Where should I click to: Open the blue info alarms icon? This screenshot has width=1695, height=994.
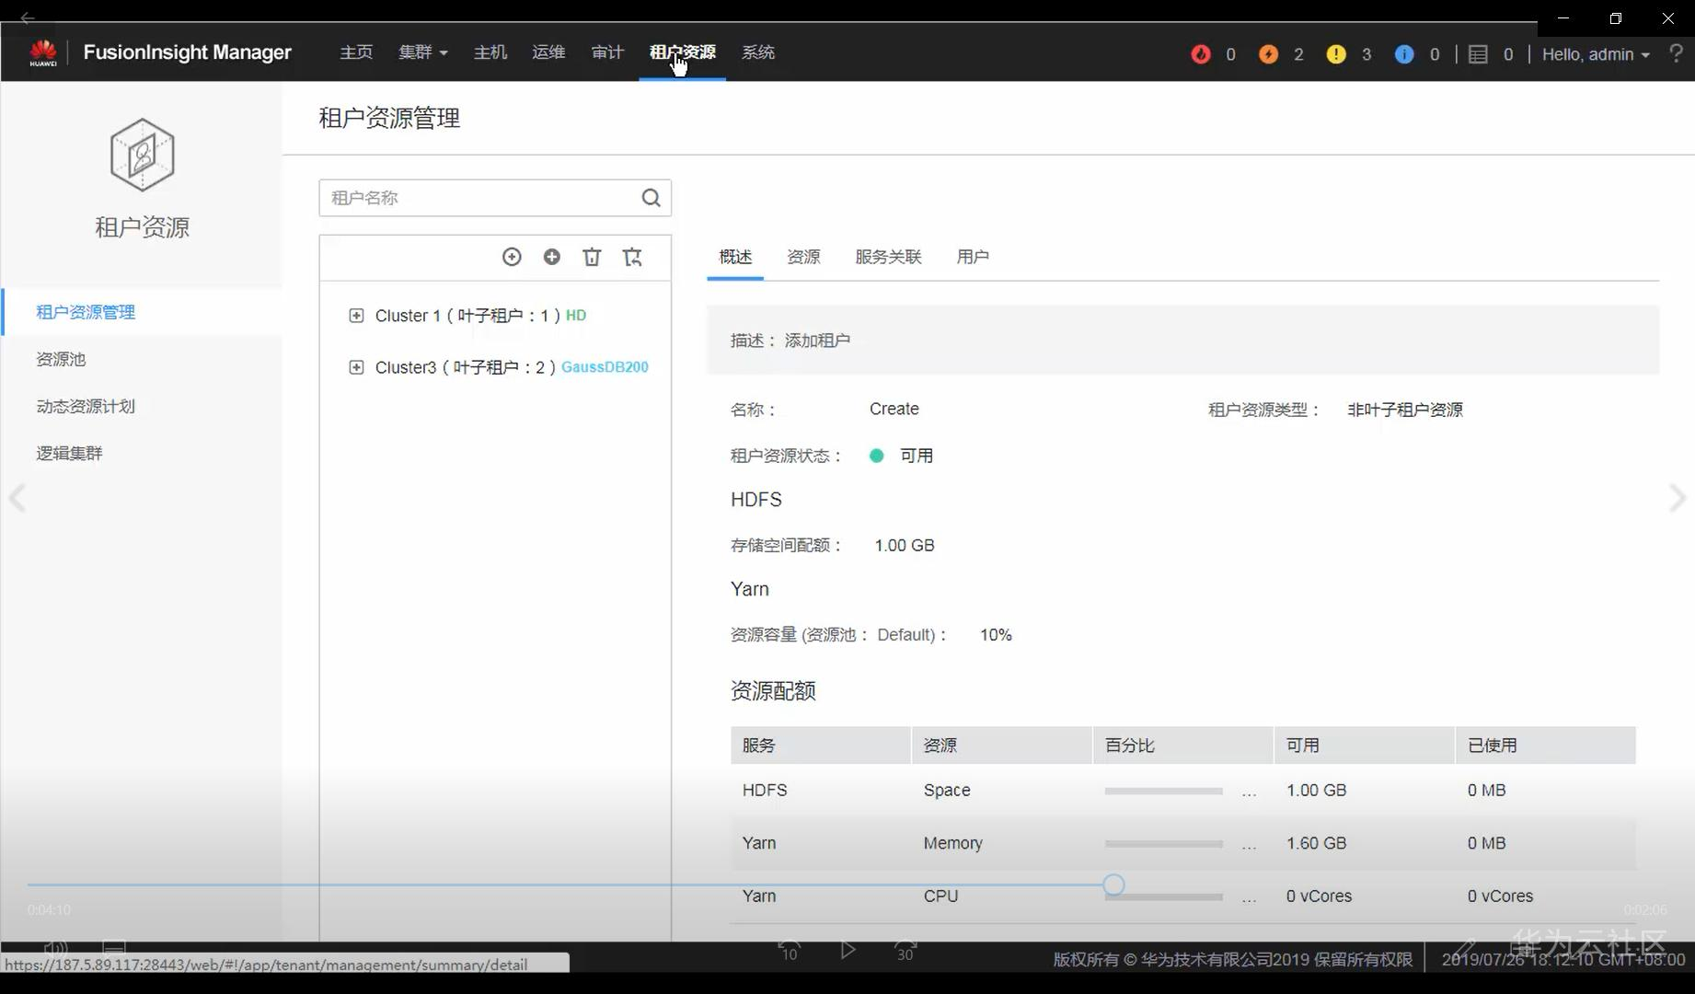click(x=1404, y=54)
